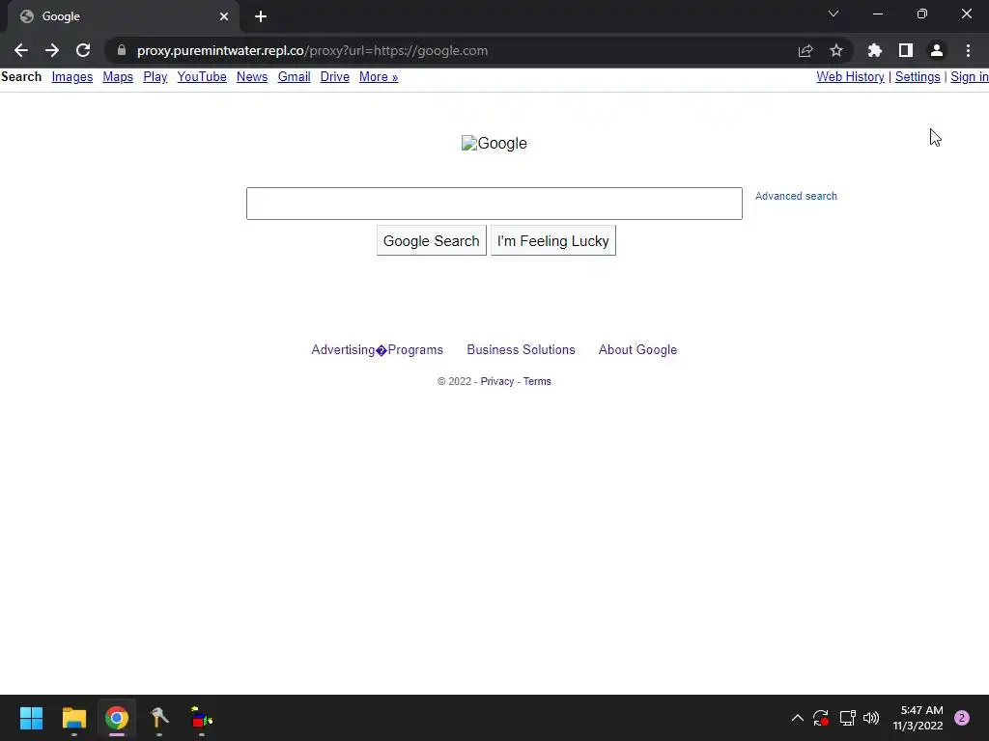This screenshot has width=989, height=741.
Task: Open the Maps link
Action: click(118, 77)
